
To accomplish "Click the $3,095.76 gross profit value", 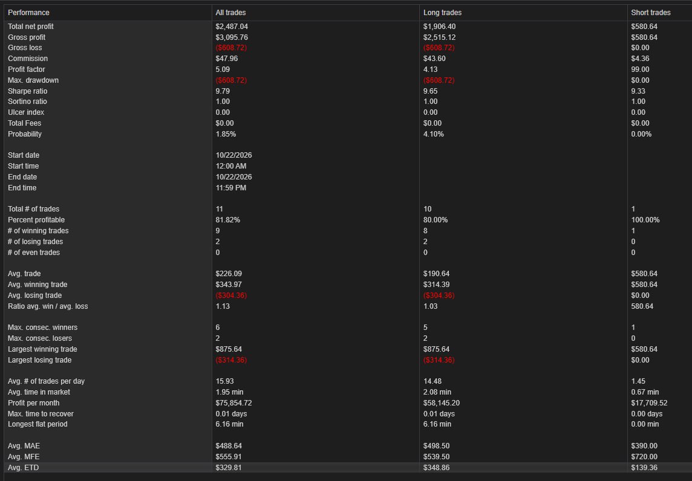I will (232, 37).
